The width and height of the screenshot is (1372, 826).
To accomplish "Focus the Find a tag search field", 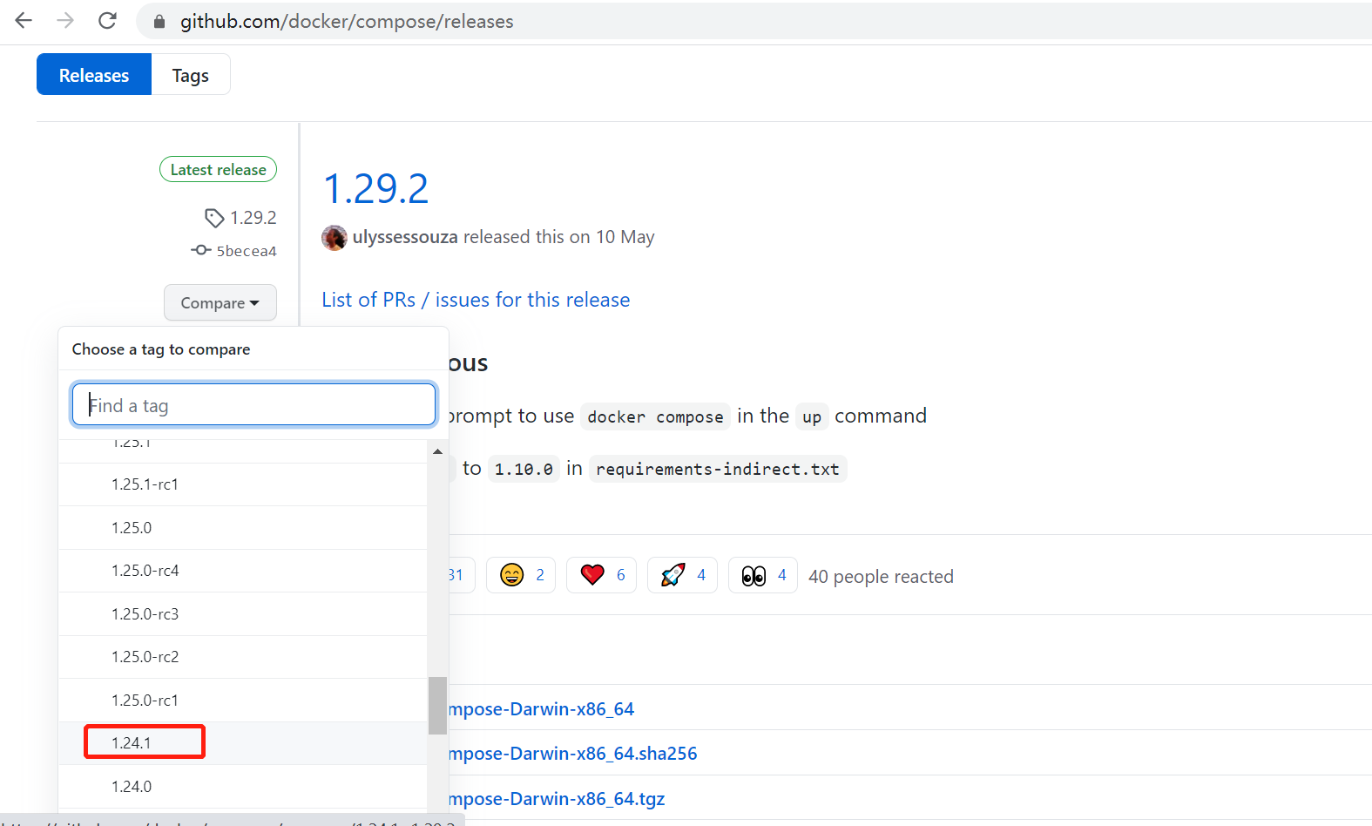I will 253,405.
